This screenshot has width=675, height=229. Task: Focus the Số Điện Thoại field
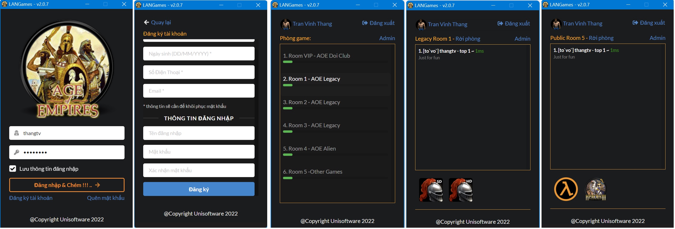coord(199,72)
